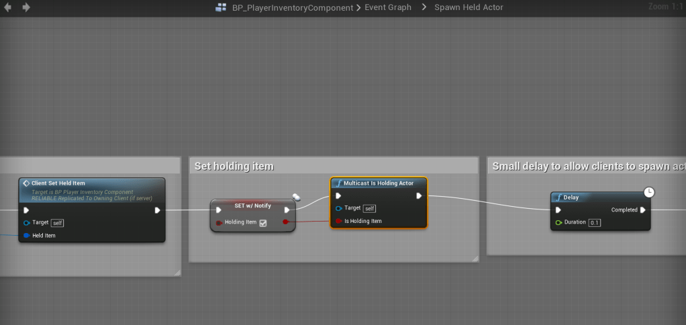This screenshot has width=686, height=325.
Task: Open Event Graph breadcrumb
Action: pos(388,7)
